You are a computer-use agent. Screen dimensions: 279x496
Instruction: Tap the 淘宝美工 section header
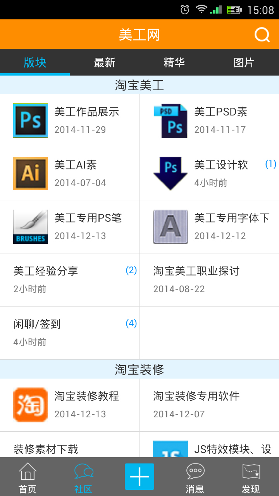[139, 85]
